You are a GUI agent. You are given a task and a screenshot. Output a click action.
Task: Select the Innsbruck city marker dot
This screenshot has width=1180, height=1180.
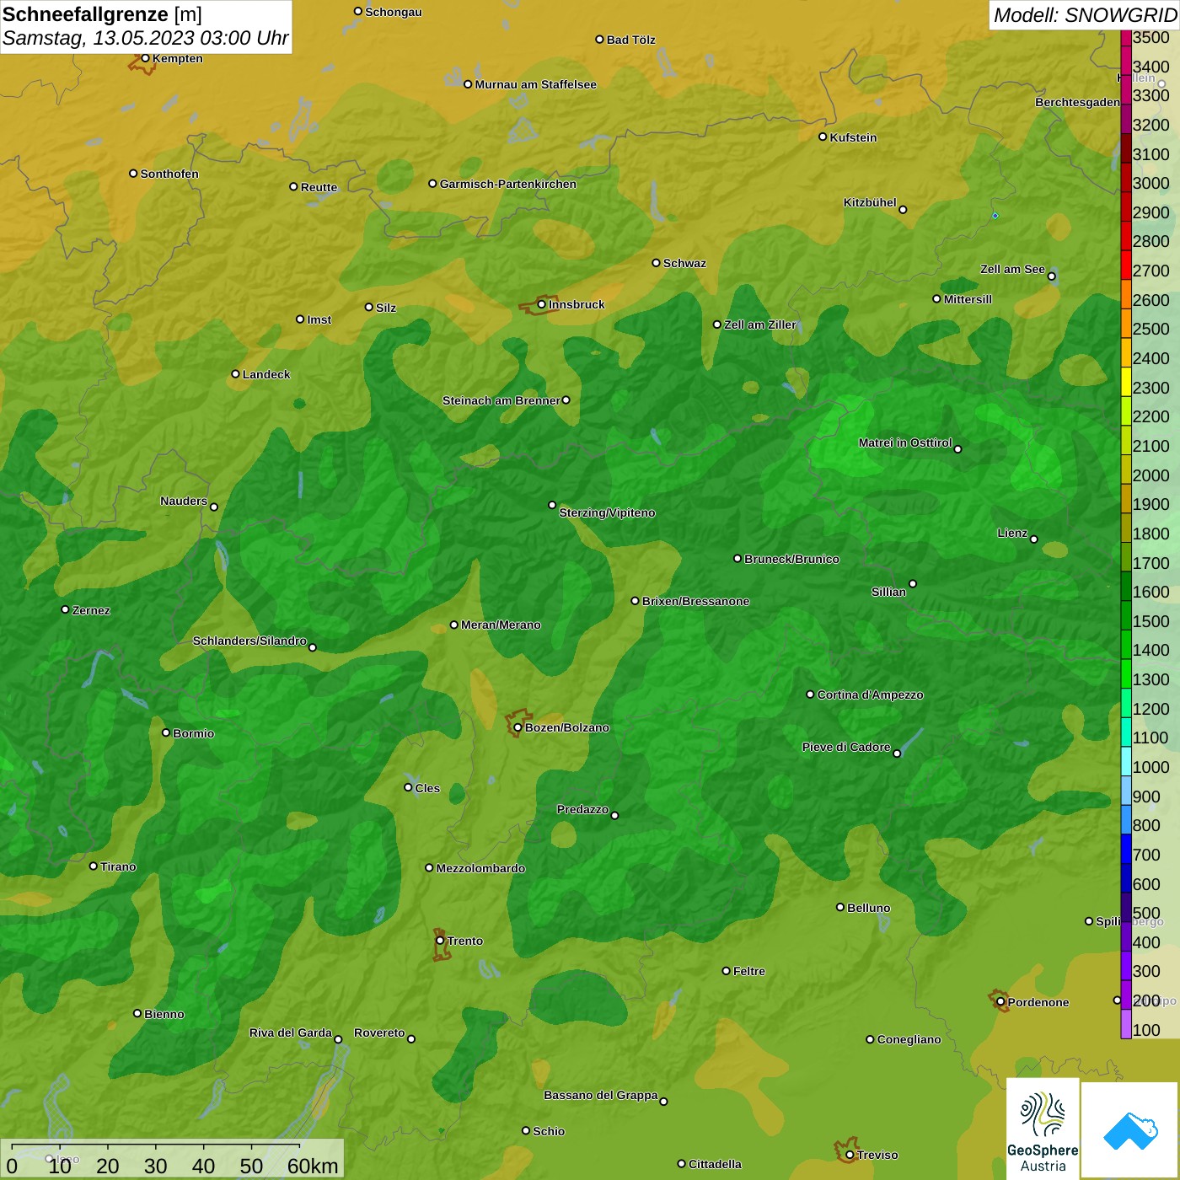(542, 304)
